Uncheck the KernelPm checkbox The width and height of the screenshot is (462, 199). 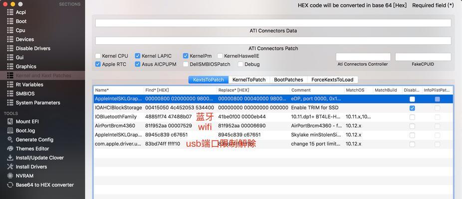tap(185, 56)
